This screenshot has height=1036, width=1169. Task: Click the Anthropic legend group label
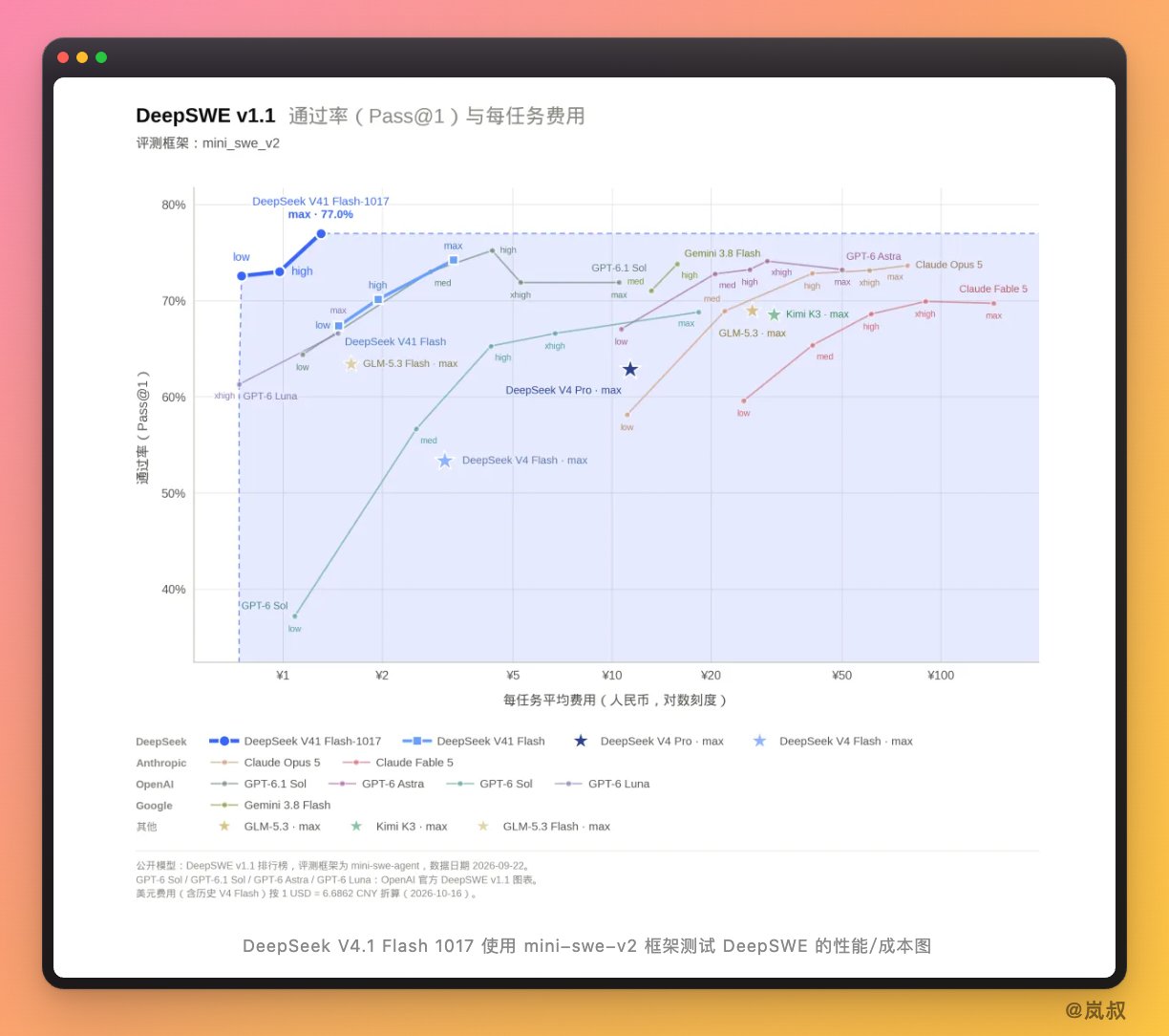pos(161,763)
